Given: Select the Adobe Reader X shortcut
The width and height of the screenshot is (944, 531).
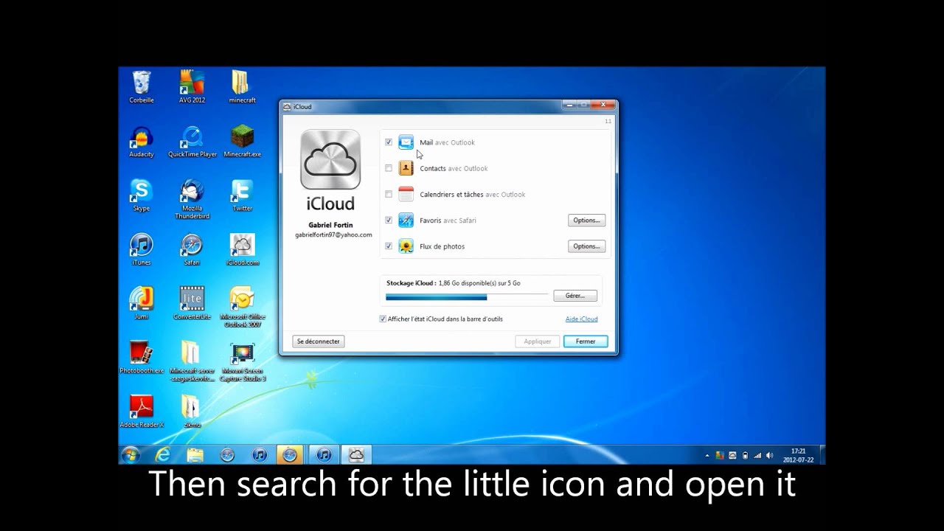Looking at the screenshot, I should click(141, 412).
